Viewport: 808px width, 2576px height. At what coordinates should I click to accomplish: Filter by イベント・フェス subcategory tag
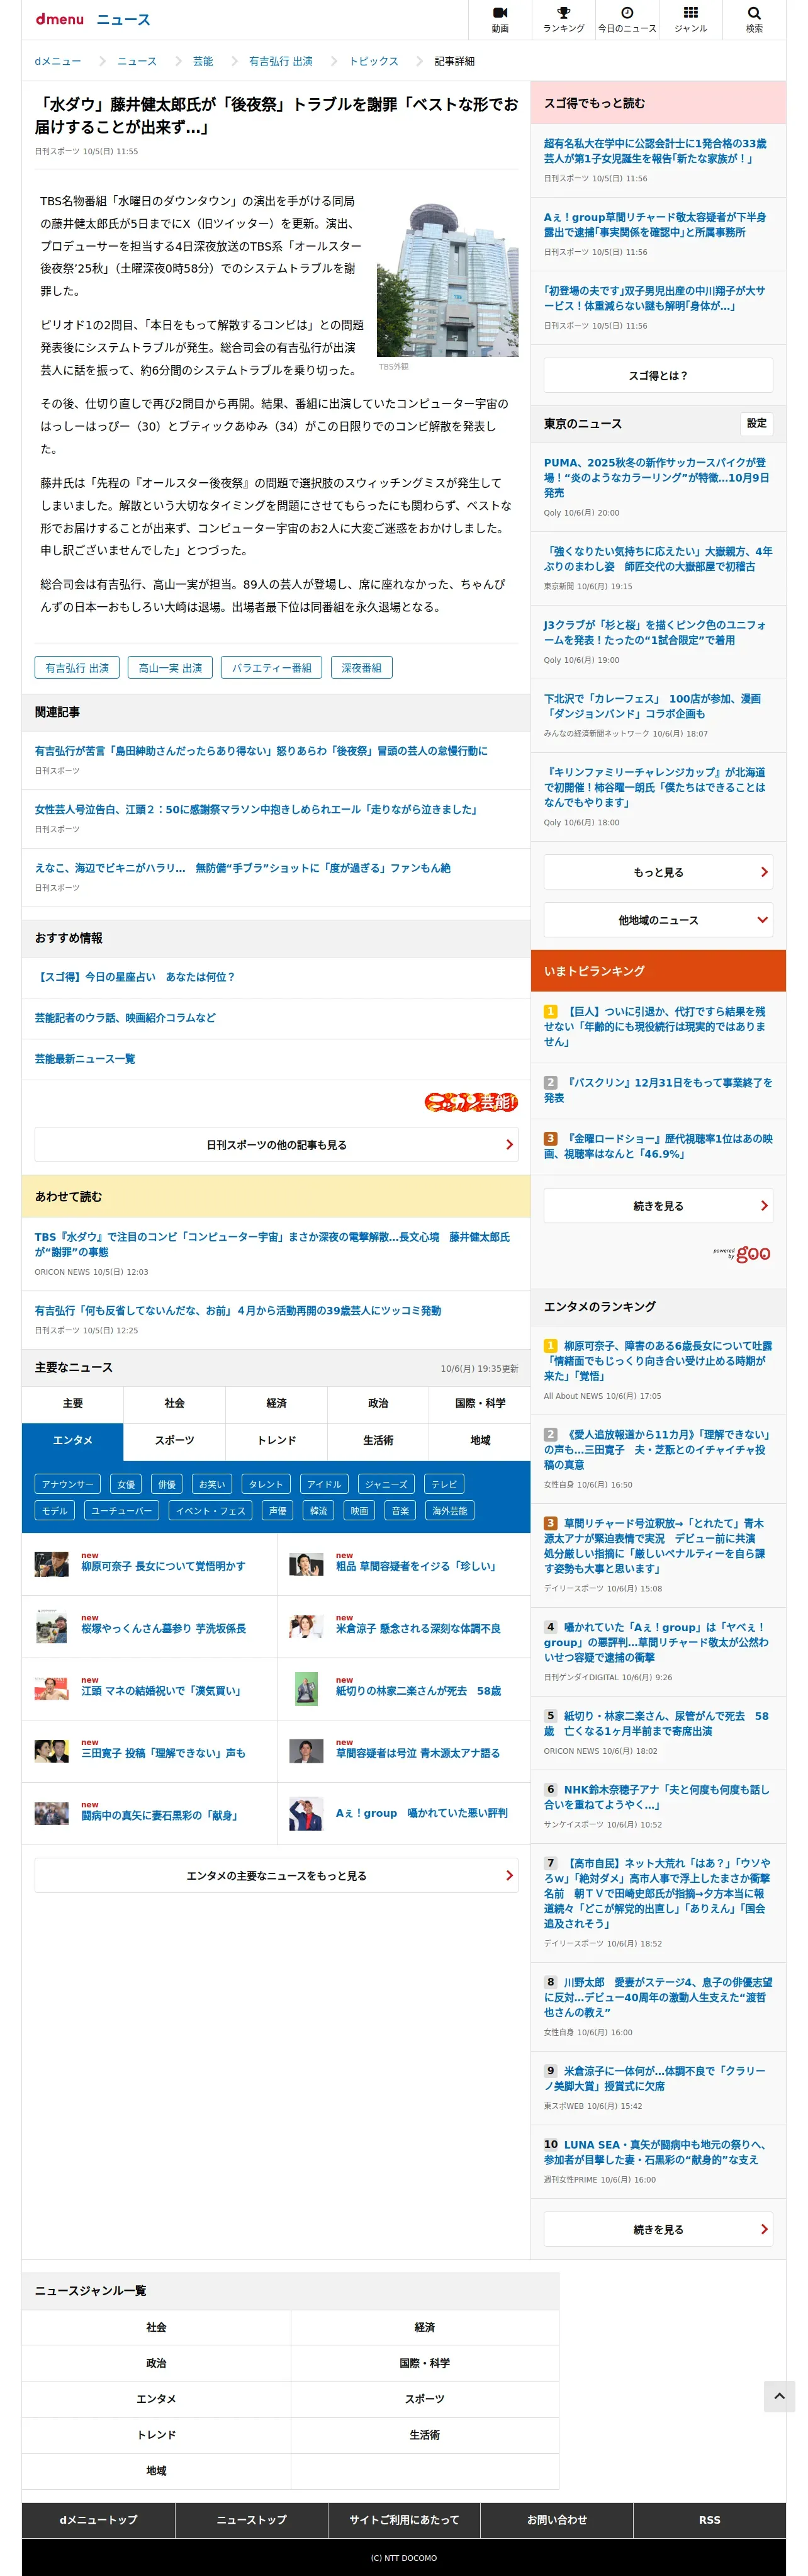pos(211,1511)
